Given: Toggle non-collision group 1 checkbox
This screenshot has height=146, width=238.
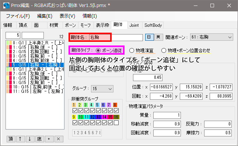Looking at the screenshot, I should click(x=75, y=111).
